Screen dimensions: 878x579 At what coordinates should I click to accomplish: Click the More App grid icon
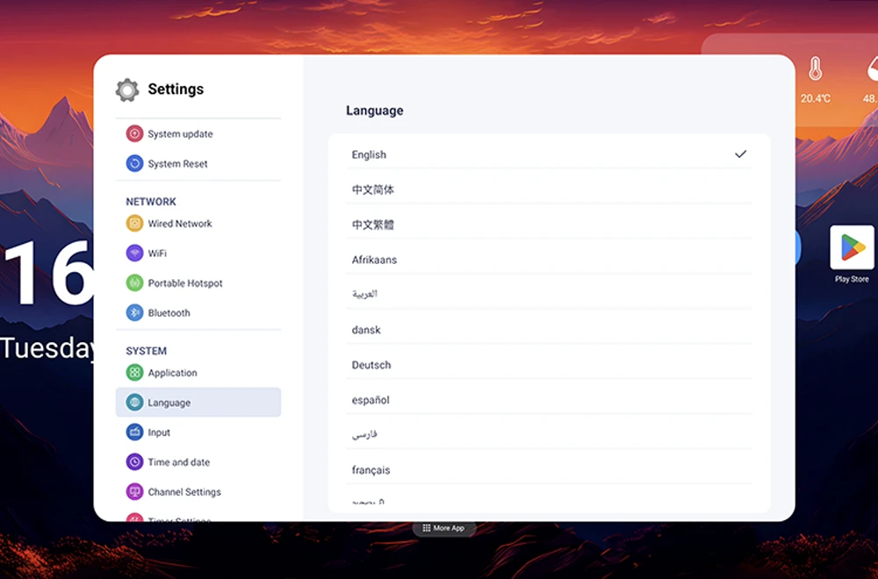[427, 528]
